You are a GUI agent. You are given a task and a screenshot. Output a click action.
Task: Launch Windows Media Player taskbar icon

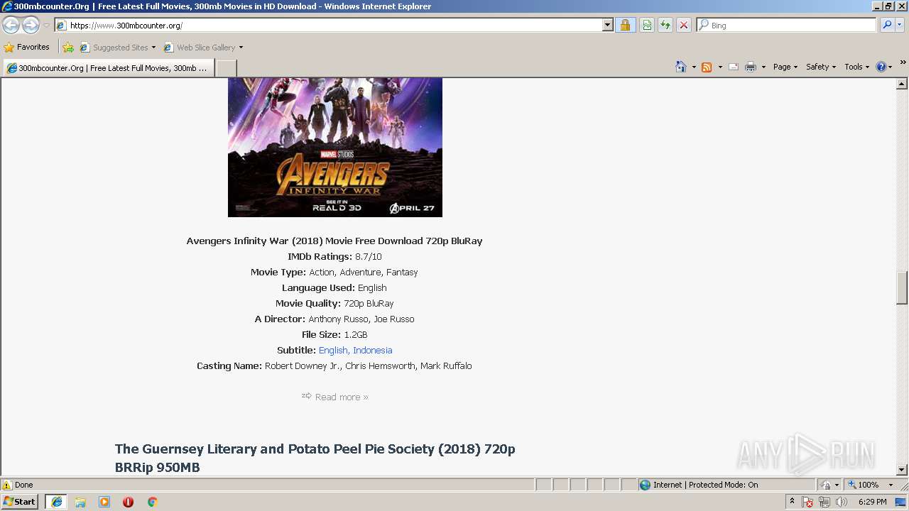pyautogui.click(x=104, y=502)
